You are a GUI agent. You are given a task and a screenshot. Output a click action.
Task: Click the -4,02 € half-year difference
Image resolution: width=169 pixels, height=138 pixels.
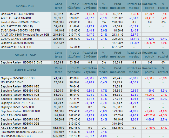click(150, 99)
